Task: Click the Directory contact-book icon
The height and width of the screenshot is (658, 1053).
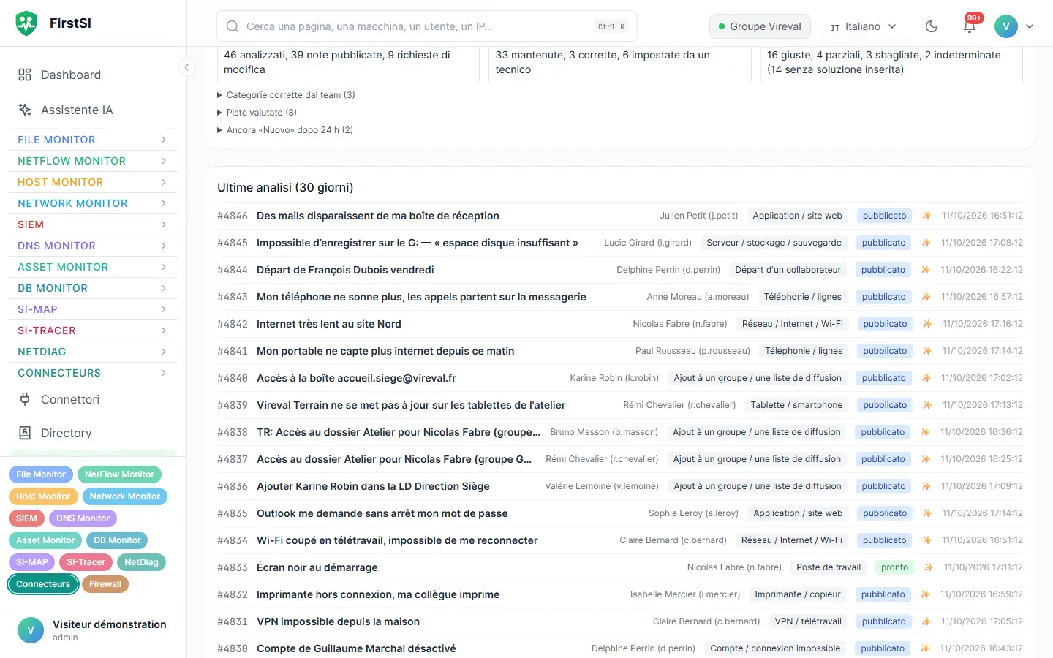Action: coord(25,433)
